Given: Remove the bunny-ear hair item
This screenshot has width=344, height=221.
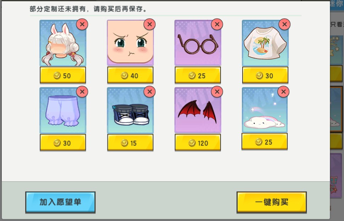Looking at the screenshot, I should pos(82,24).
